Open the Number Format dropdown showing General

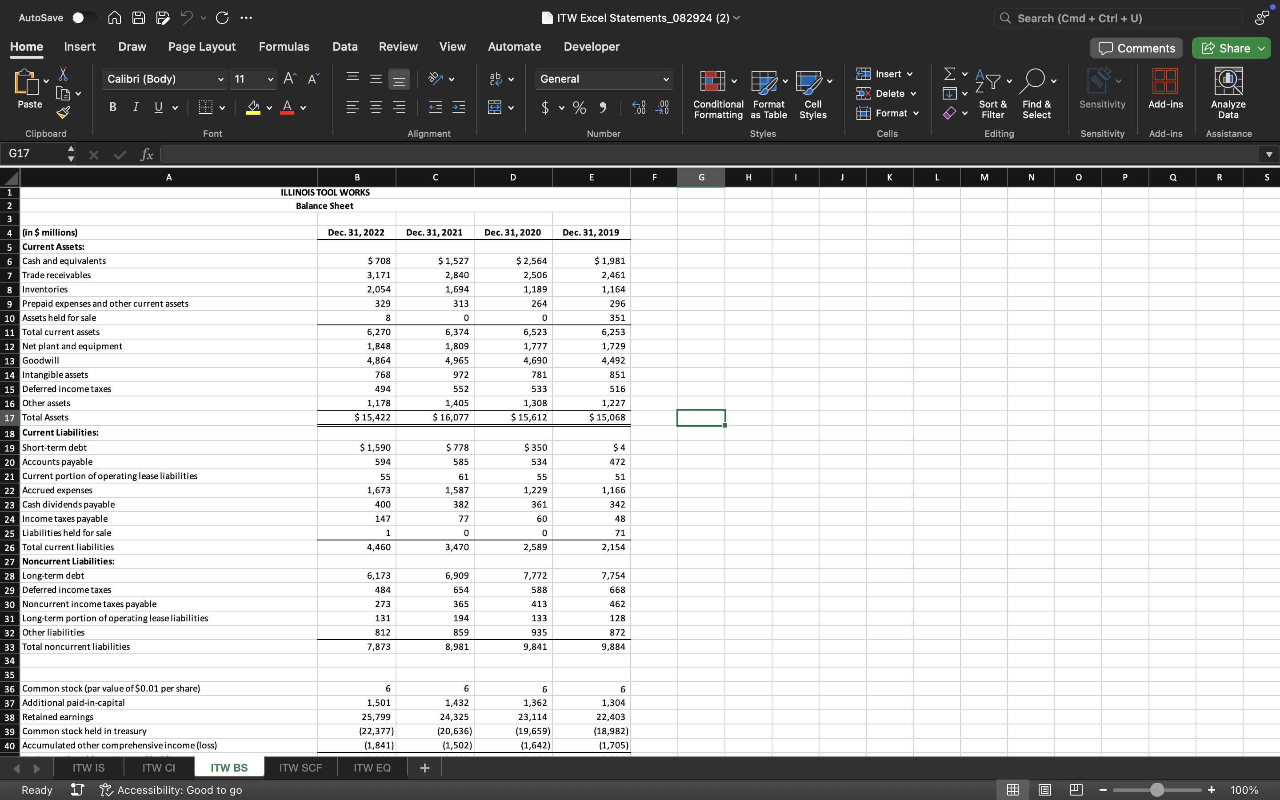[x=603, y=79]
